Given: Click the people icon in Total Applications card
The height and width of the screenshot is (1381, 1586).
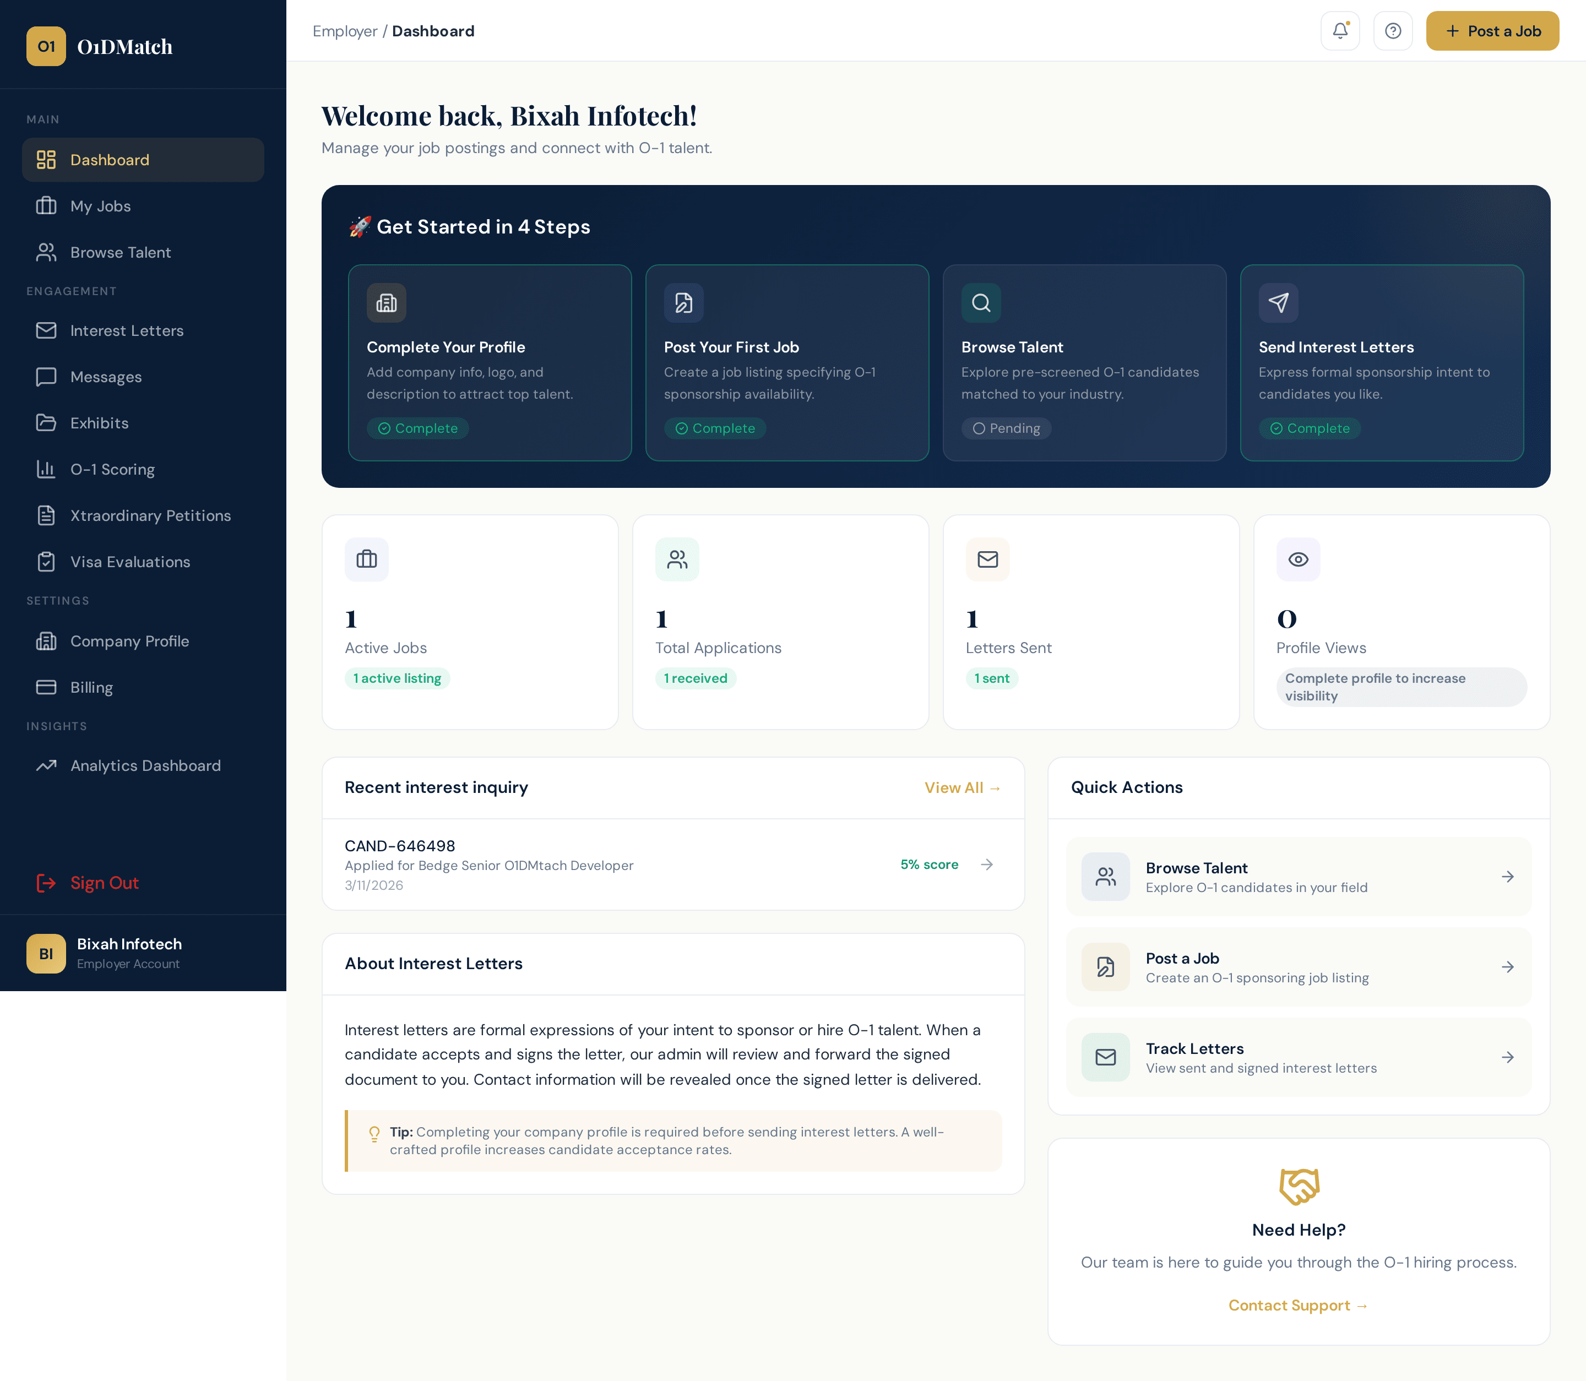Looking at the screenshot, I should tap(677, 559).
